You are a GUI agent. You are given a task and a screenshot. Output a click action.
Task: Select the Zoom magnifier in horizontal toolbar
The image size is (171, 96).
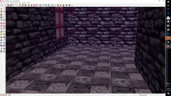coord(46,5)
